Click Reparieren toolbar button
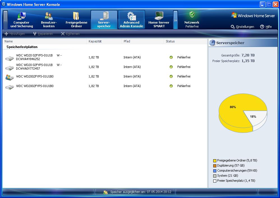Screen dimensions: 280x198 point(43,34)
